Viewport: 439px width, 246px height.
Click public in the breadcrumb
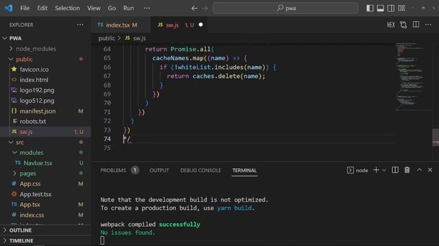107,38
